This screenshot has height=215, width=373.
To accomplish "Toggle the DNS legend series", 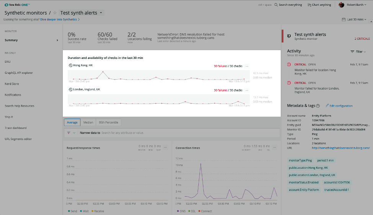I will [181, 211].
